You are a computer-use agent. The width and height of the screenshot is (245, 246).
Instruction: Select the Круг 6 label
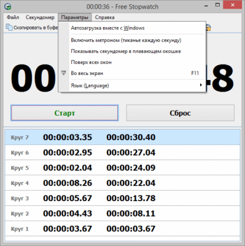click(20, 153)
